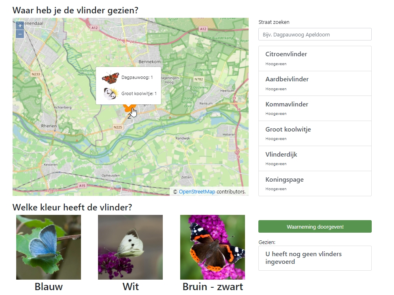Click the Waarneming doorgeven! button
394x295 pixels.
315,227
